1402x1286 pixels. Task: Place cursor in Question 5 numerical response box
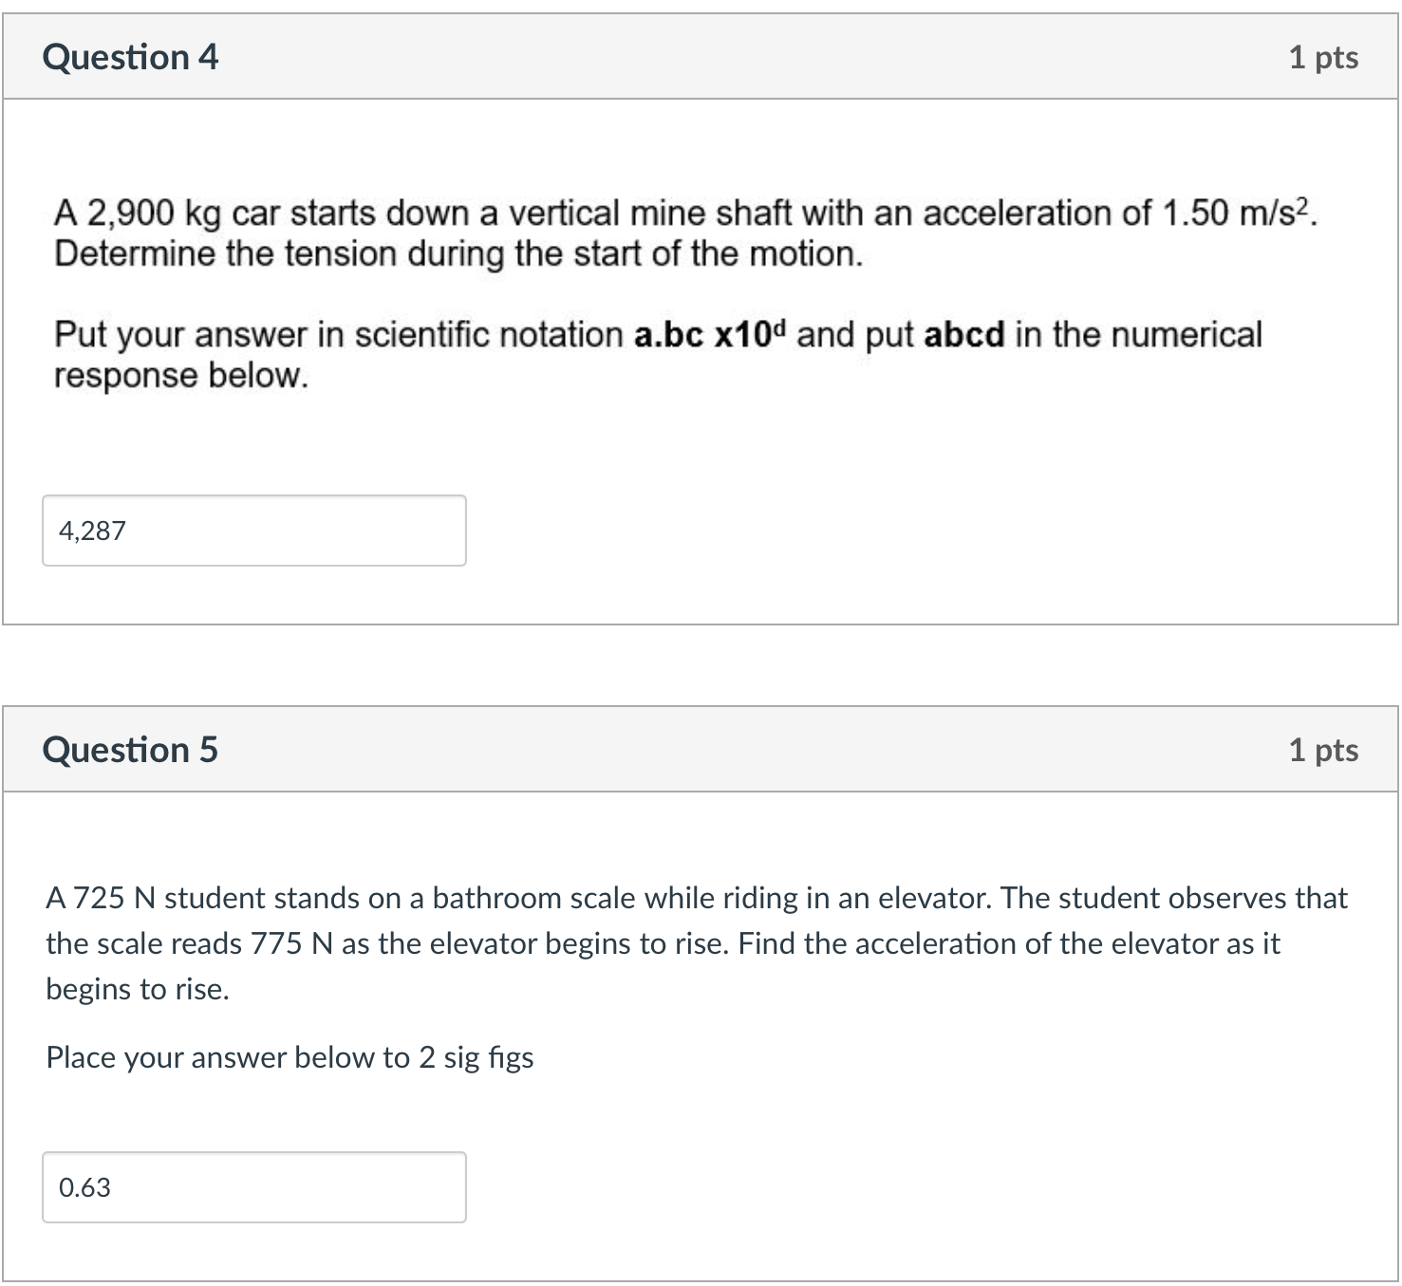tap(252, 1187)
